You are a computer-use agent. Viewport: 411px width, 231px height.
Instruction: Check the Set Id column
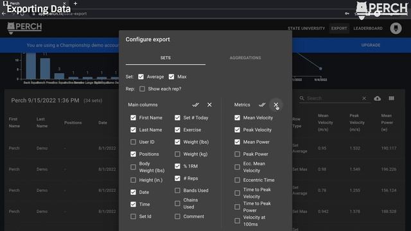click(x=133, y=217)
